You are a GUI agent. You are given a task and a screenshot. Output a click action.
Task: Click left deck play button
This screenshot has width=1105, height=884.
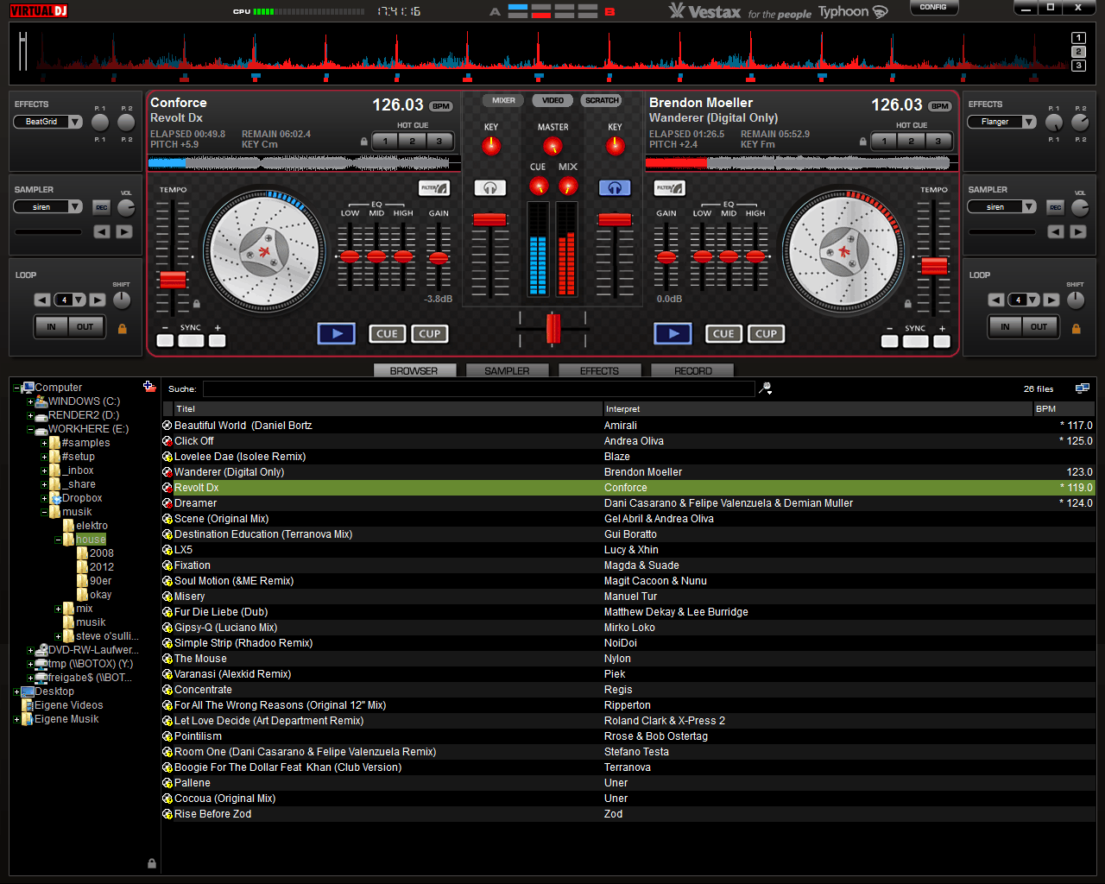[x=337, y=333]
